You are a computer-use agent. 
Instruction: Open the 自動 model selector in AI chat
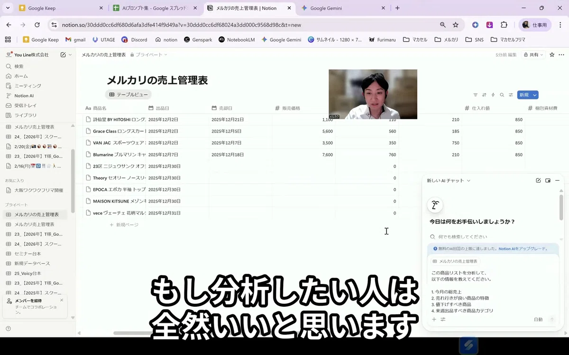[538, 319]
